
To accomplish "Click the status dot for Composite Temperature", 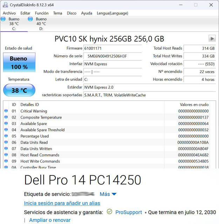I will point(6,118).
